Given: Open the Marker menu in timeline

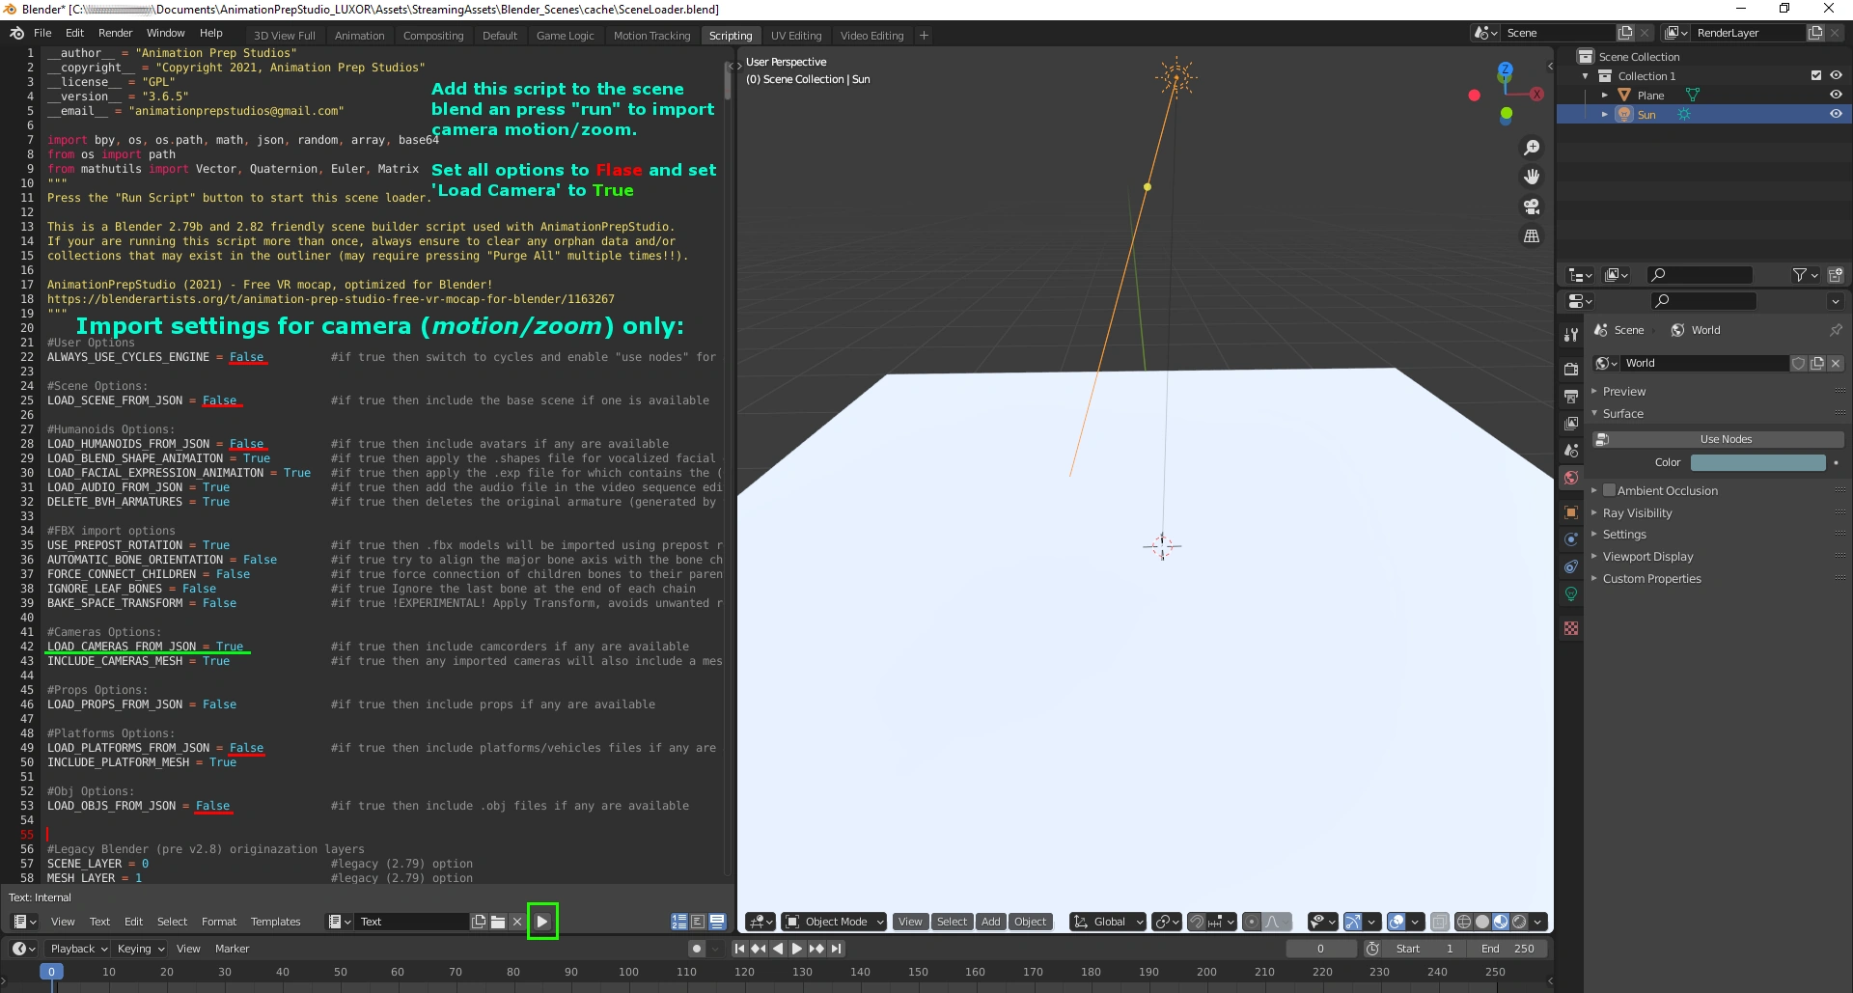Looking at the screenshot, I should point(232,949).
